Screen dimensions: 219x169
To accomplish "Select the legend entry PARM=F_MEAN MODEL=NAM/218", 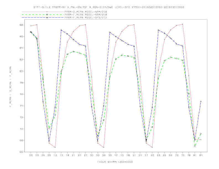I will [86, 15].
